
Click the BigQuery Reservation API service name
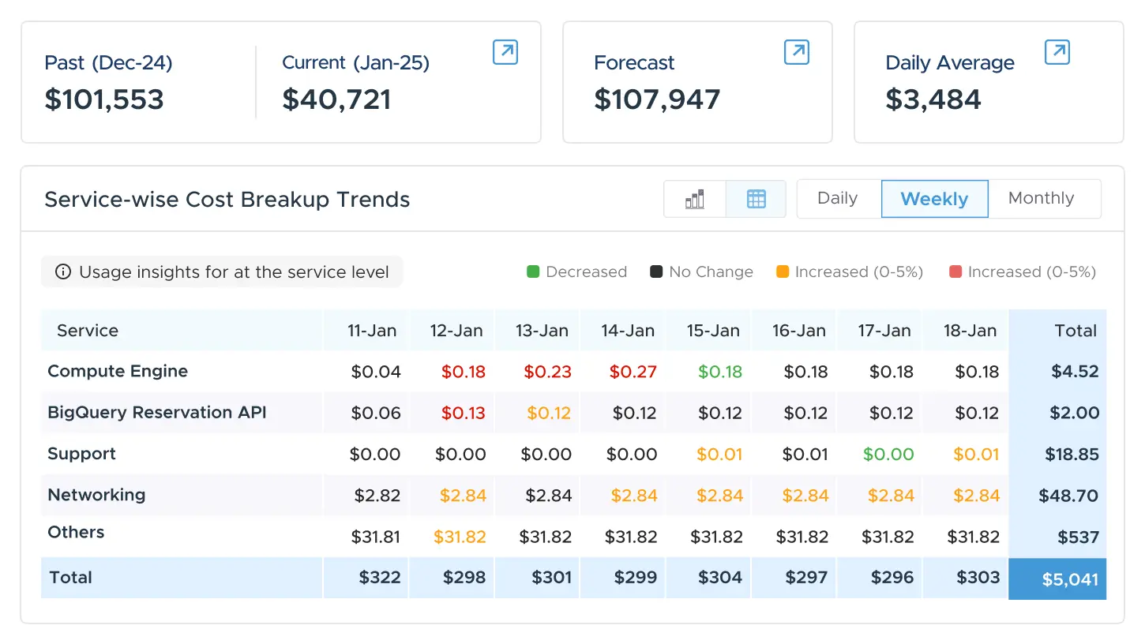coord(157,413)
